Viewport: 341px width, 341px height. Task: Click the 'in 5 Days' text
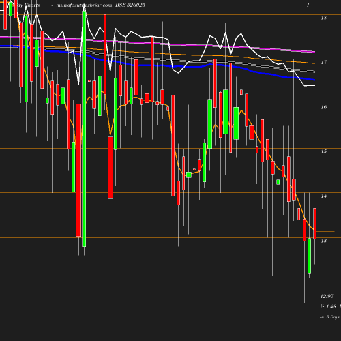click(329, 317)
